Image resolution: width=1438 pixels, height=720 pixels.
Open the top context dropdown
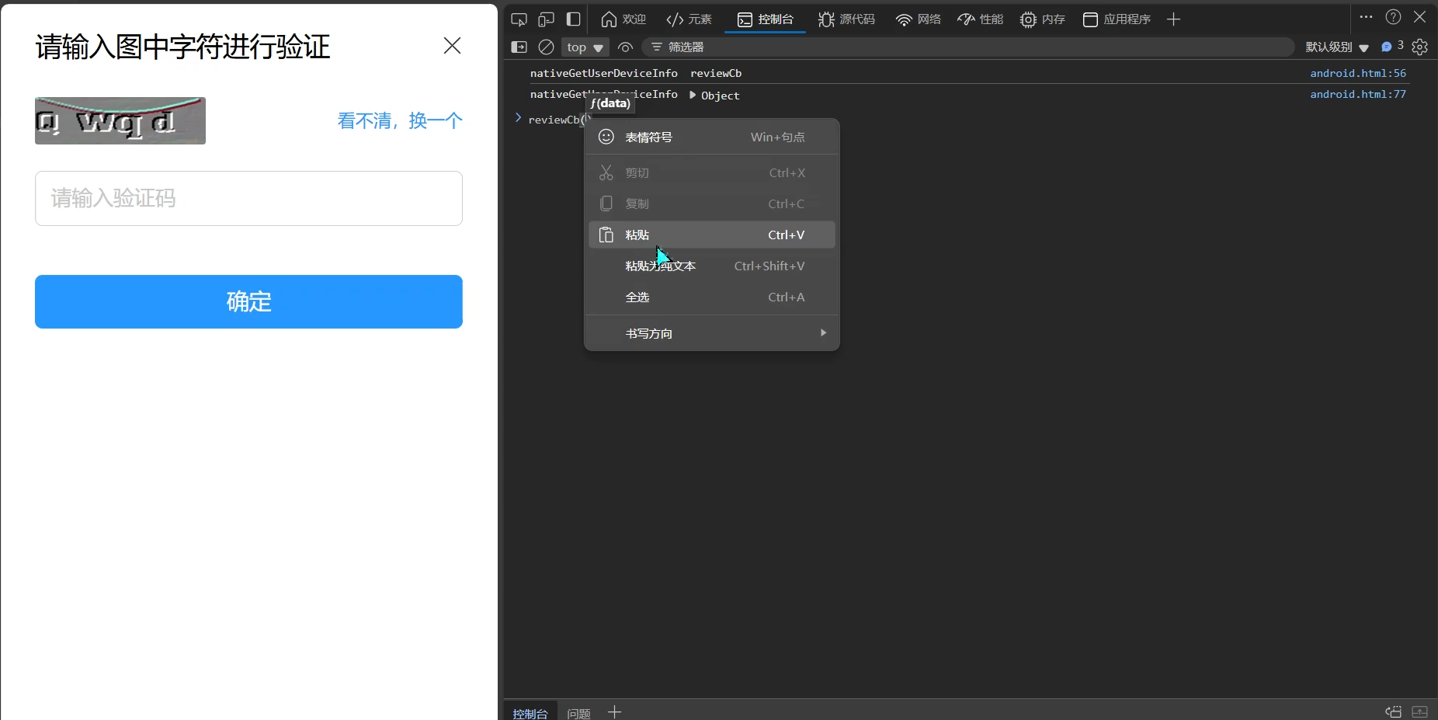click(x=585, y=47)
